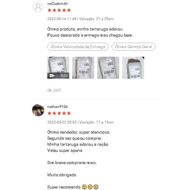Click the thumbs-up Útil icon
This screenshot has width=190, height=190.
tap(49, 90)
